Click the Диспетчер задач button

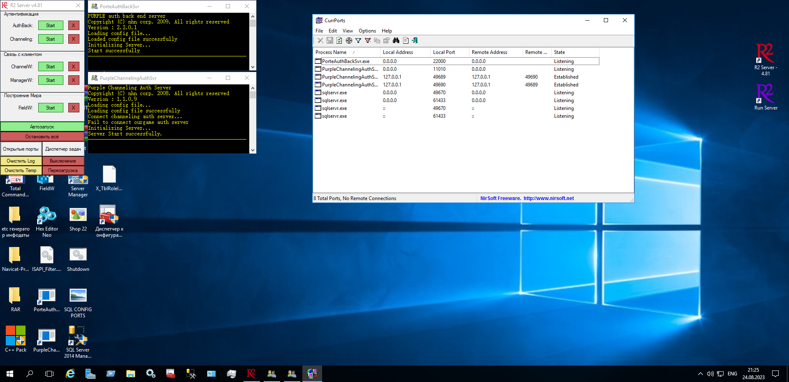coord(63,149)
